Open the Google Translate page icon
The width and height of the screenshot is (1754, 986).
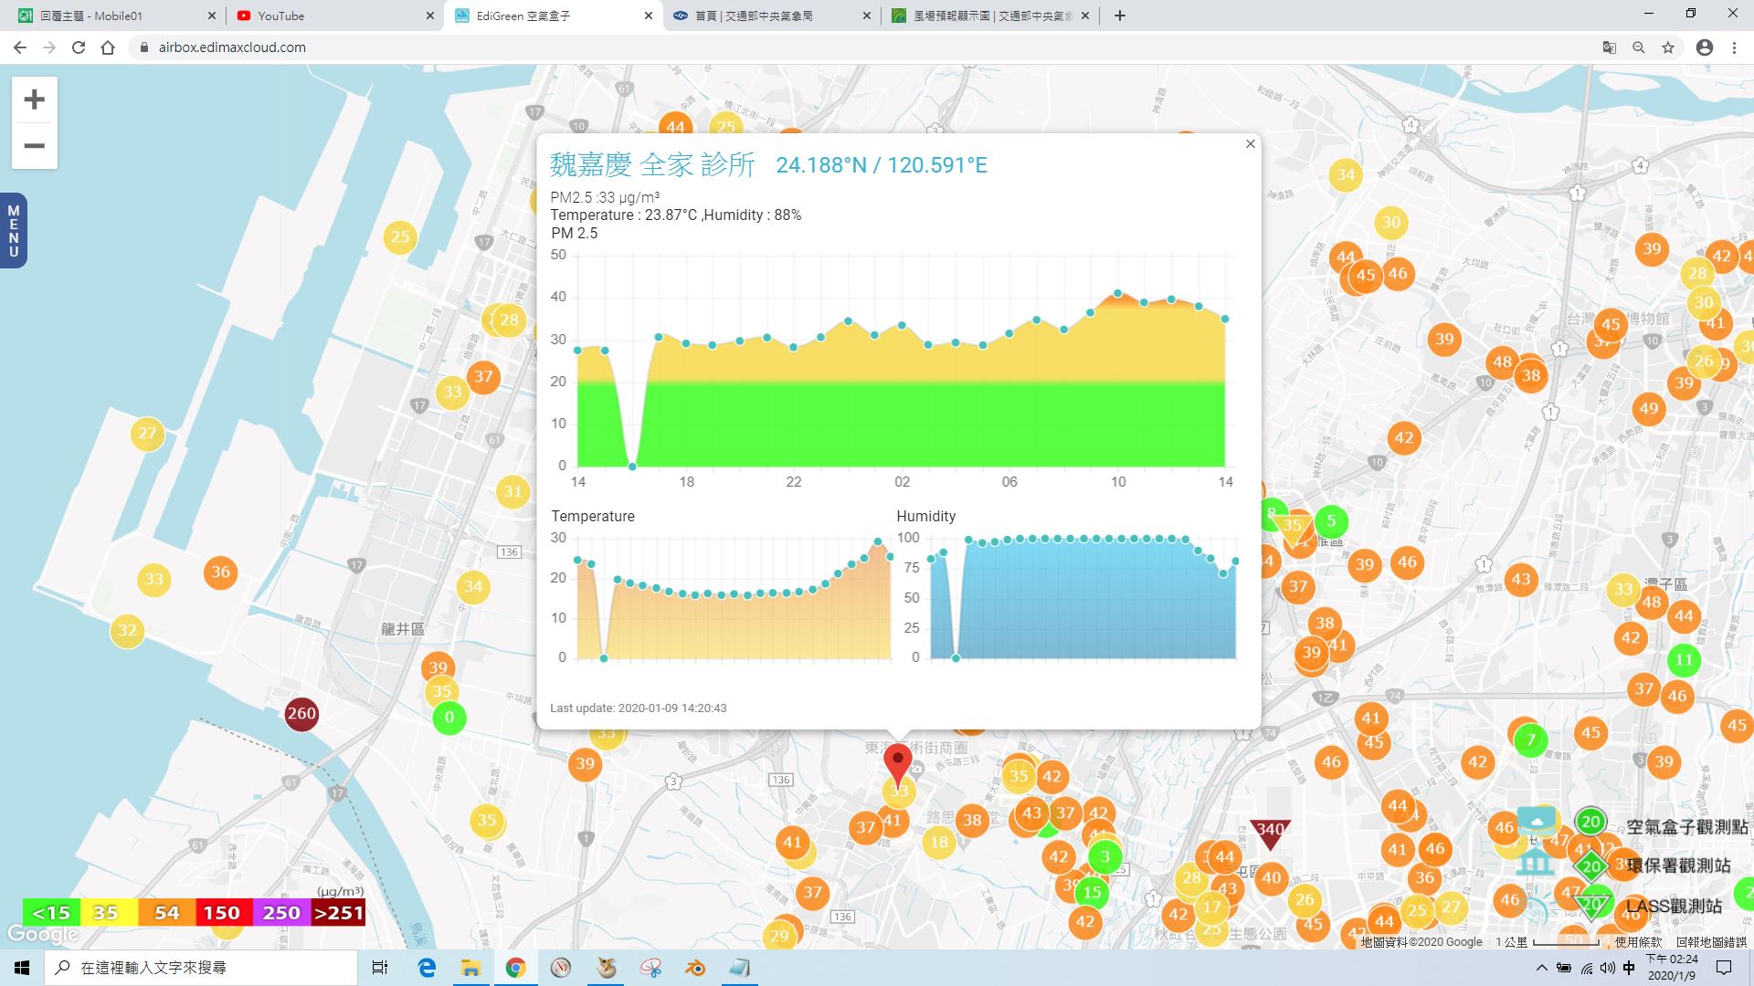pos(1610,47)
